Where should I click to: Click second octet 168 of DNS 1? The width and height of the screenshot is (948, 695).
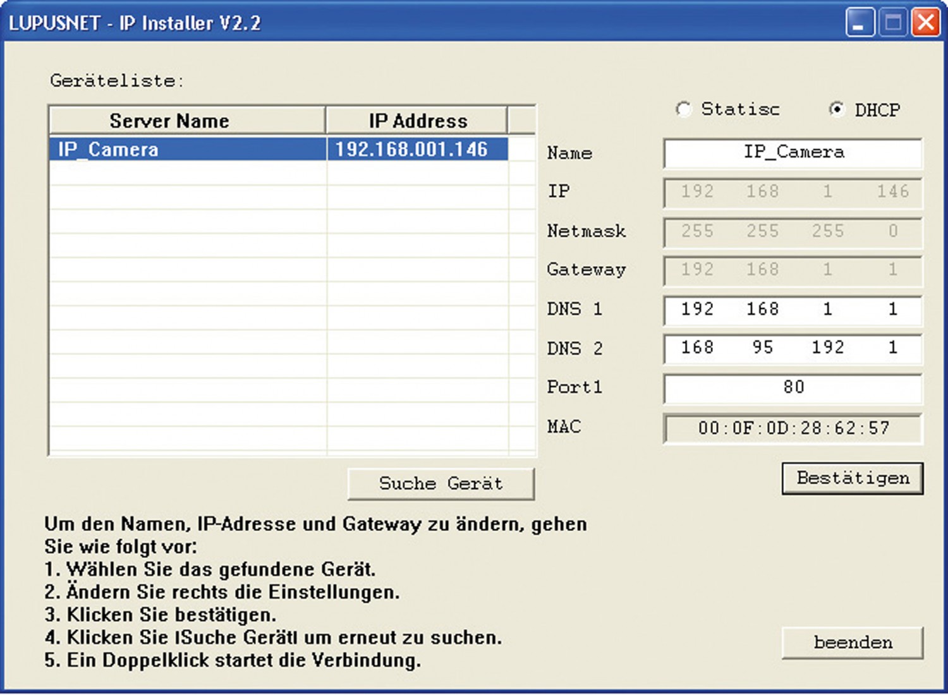tap(762, 309)
